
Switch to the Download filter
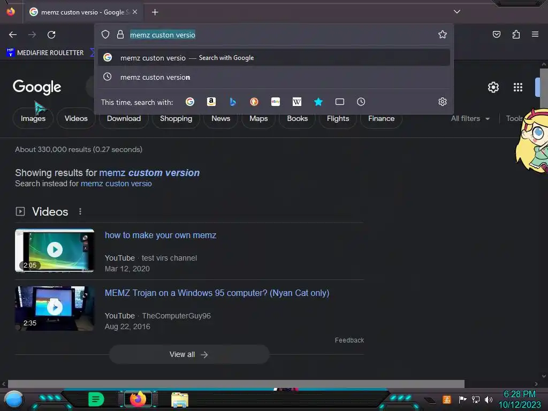(124, 118)
